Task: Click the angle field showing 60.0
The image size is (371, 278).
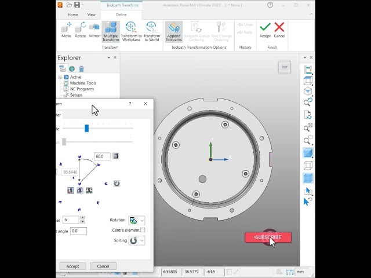Action: (x=102, y=156)
